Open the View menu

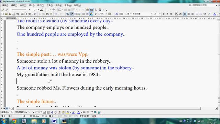pos(23,6)
